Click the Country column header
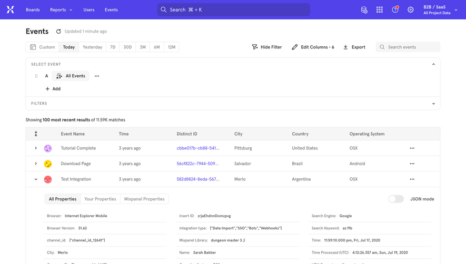 [300, 134]
